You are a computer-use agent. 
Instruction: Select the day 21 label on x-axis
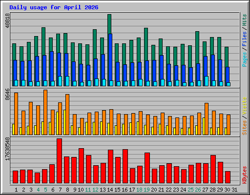point(161,190)
